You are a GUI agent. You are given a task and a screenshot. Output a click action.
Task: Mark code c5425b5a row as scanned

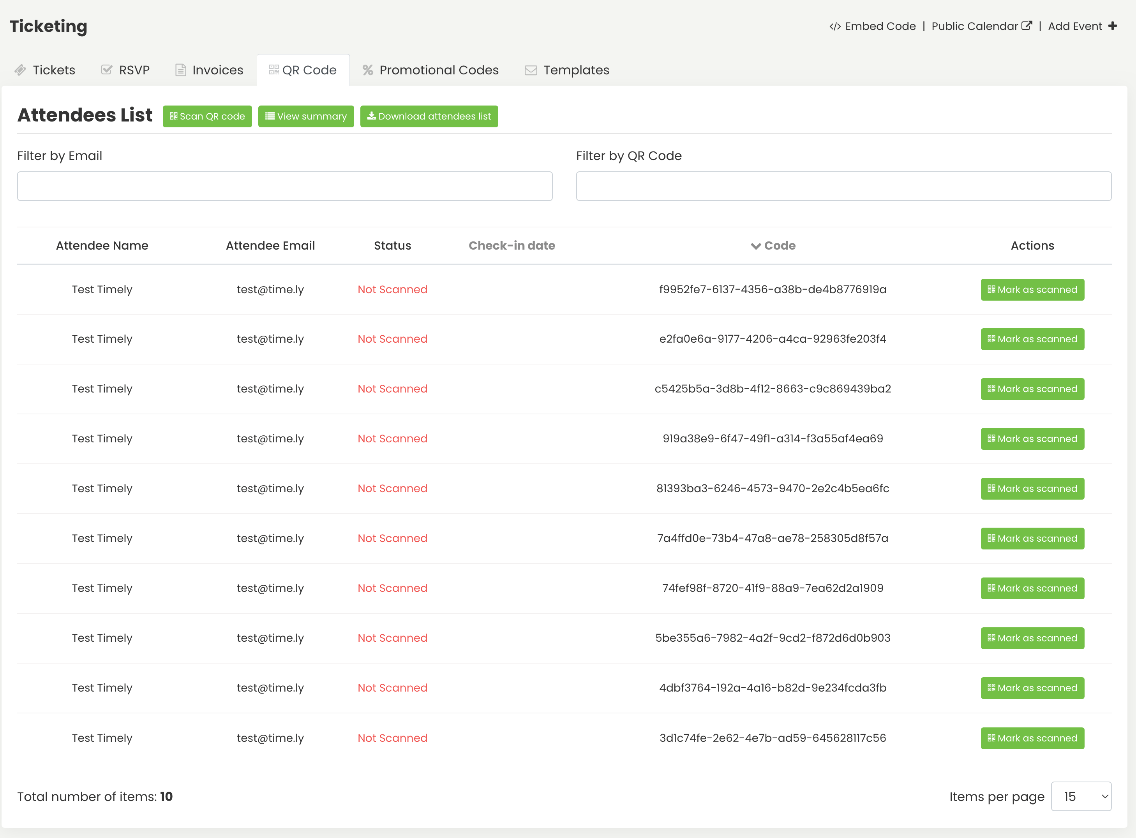click(x=1032, y=389)
